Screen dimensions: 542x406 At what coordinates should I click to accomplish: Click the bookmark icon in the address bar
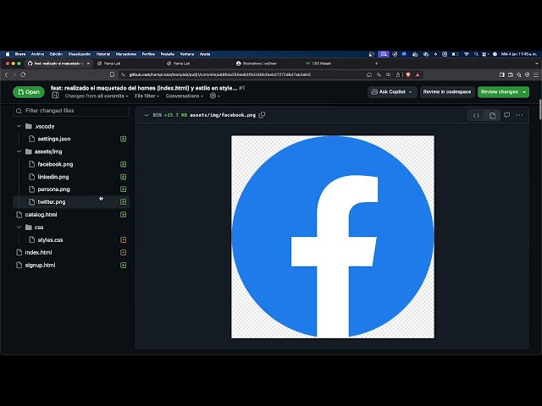(112, 74)
